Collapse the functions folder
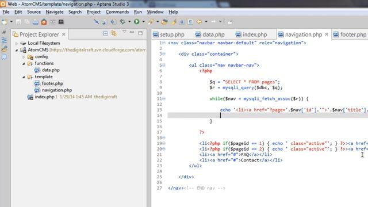 coord(24,64)
